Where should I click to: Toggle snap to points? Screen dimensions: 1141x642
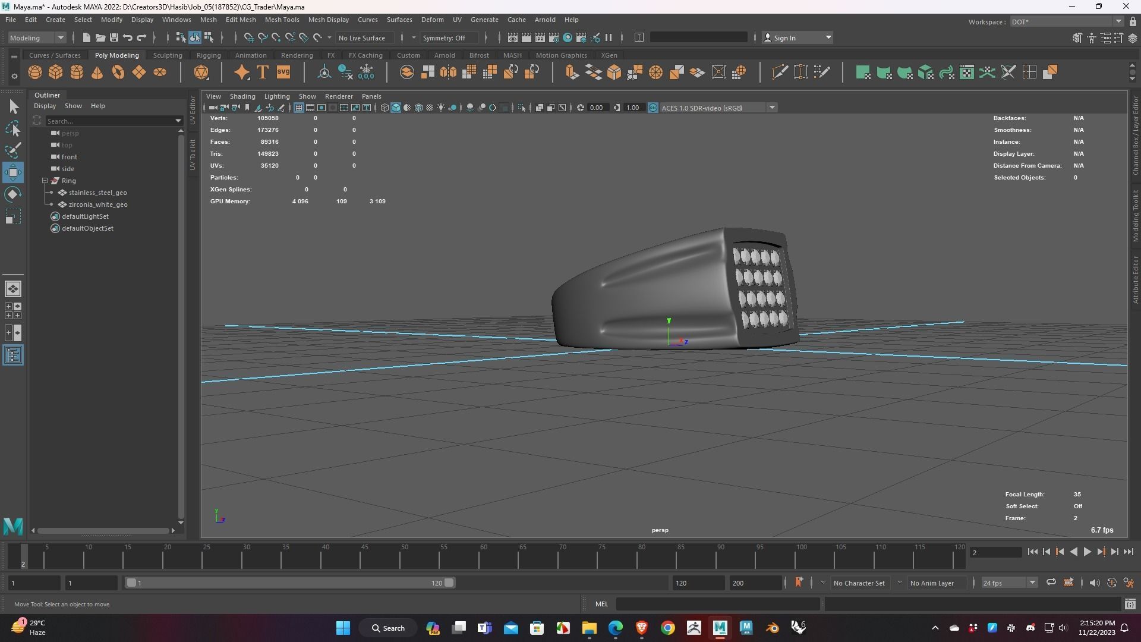pyautogui.click(x=276, y=37)
